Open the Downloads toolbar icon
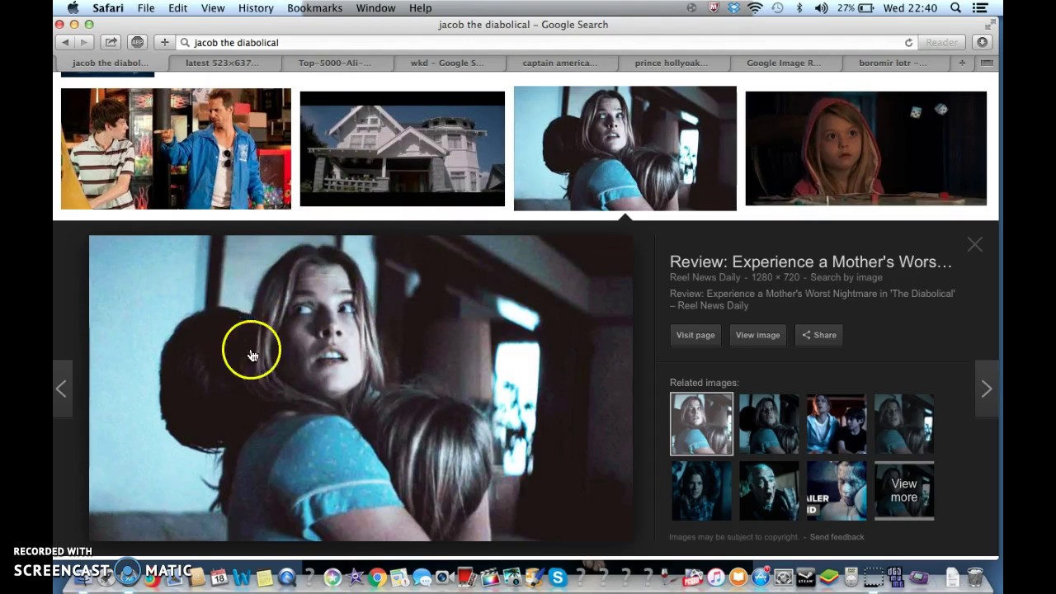This screenshot has width=1056, height=594. (x=982, y=42)
